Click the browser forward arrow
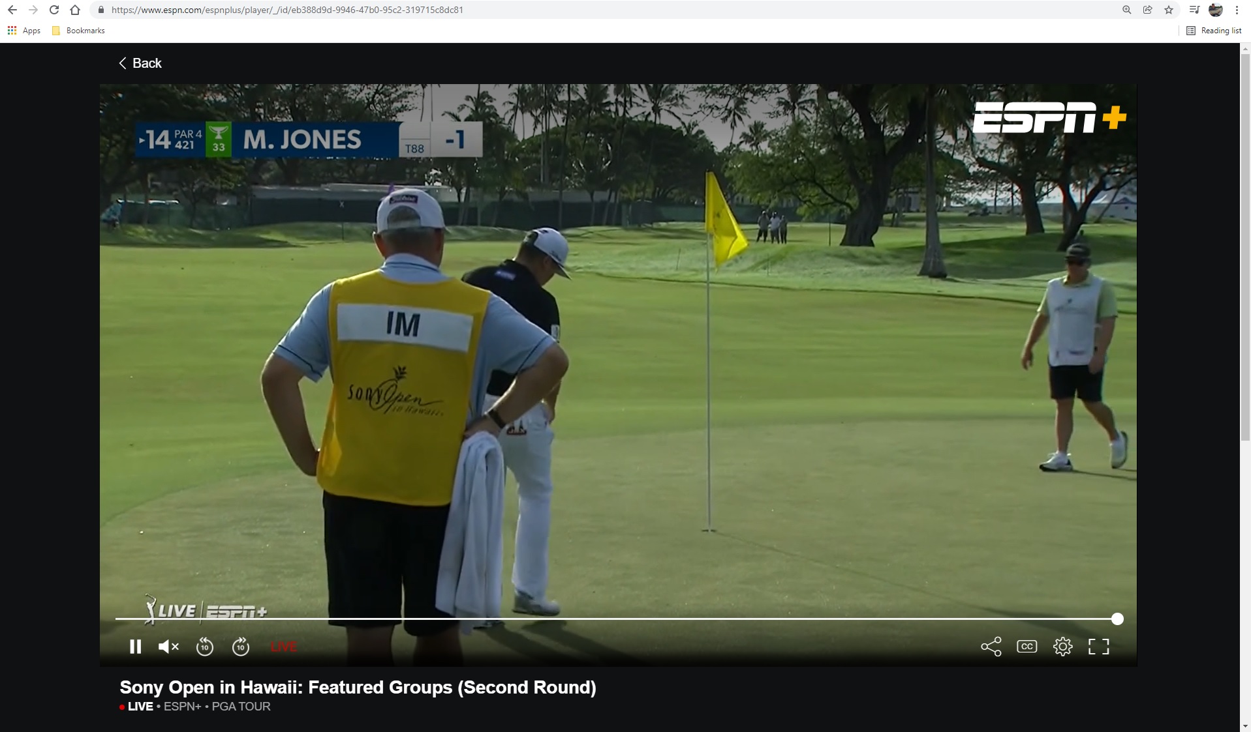1251x732 pixels. pos(33,10)
